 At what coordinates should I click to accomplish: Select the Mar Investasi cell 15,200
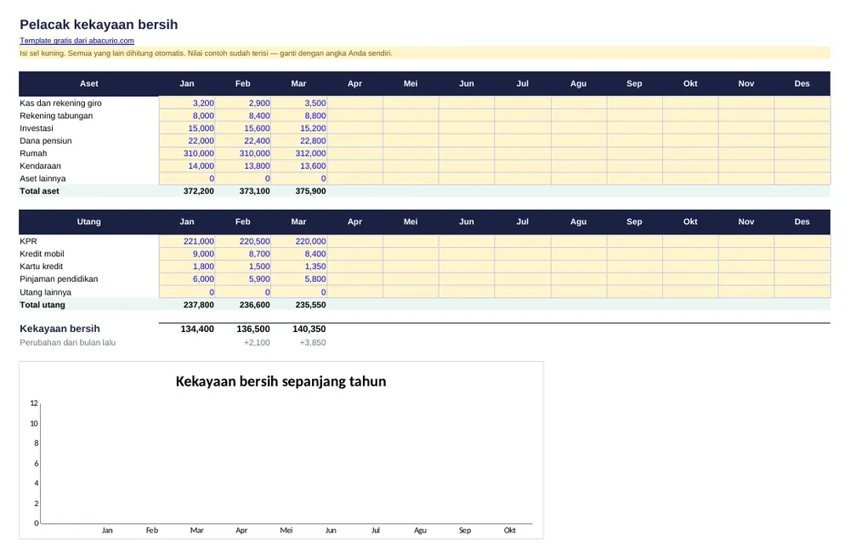(x=299, y=128)
